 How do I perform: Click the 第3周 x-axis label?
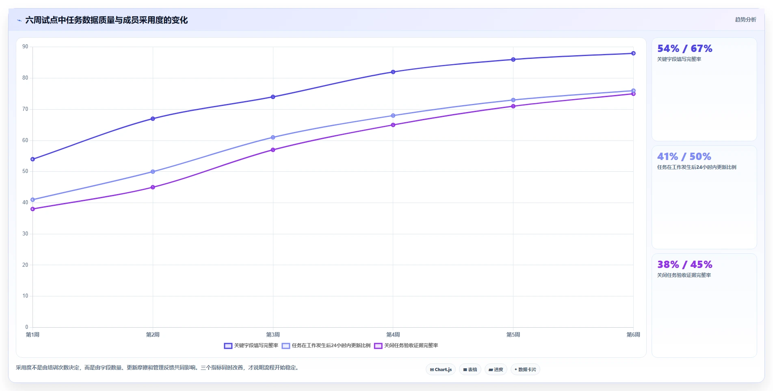[273, 335]
